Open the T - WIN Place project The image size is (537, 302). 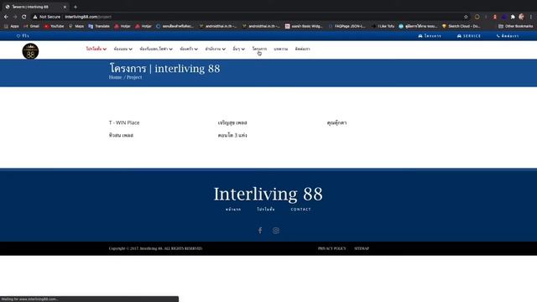(x=124, y=122)
